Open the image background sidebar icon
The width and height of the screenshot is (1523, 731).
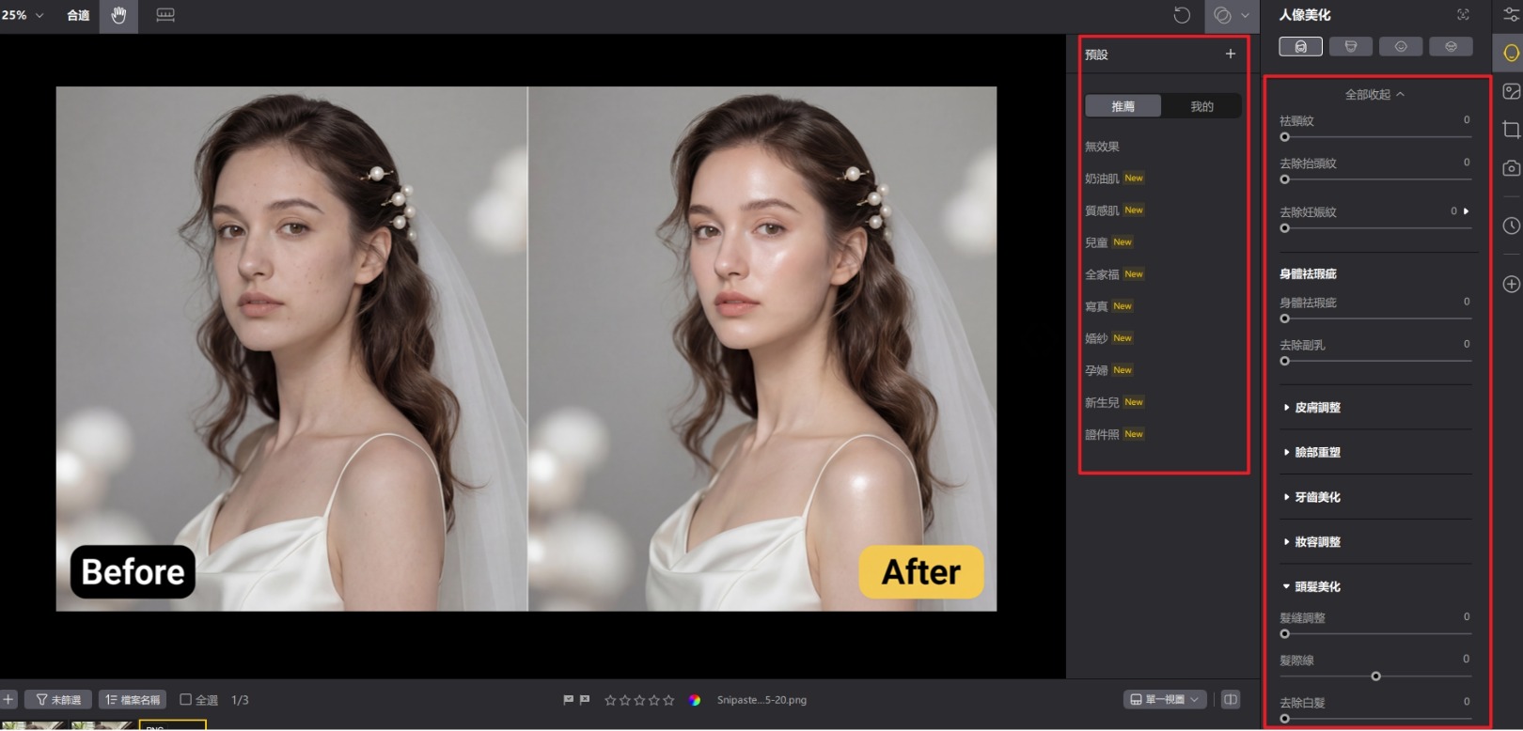pos(1511,91)
